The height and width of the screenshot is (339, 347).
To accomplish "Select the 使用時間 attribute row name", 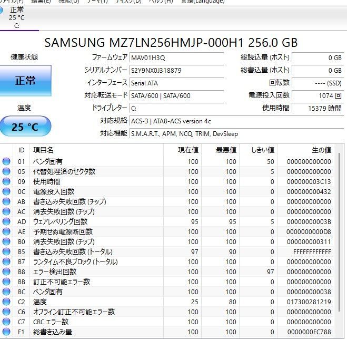I will point(47,181).
